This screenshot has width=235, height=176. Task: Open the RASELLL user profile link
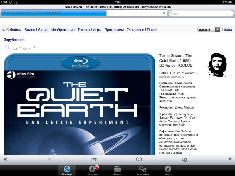(x=165, y=73)
